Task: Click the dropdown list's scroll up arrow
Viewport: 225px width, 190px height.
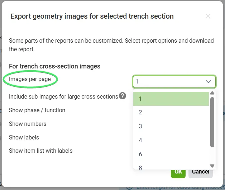Action: (212, 93)
